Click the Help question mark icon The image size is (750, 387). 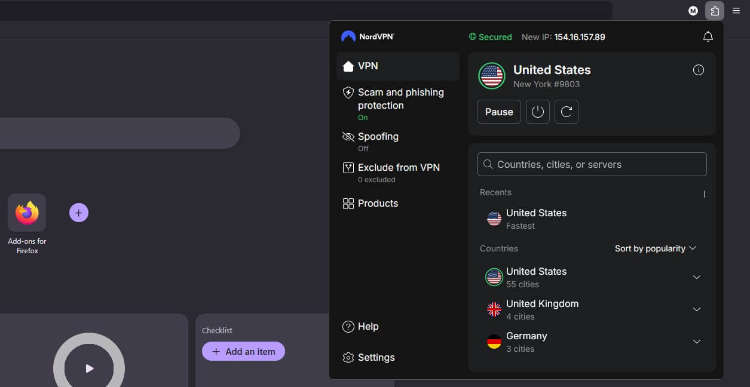point(348,327)
